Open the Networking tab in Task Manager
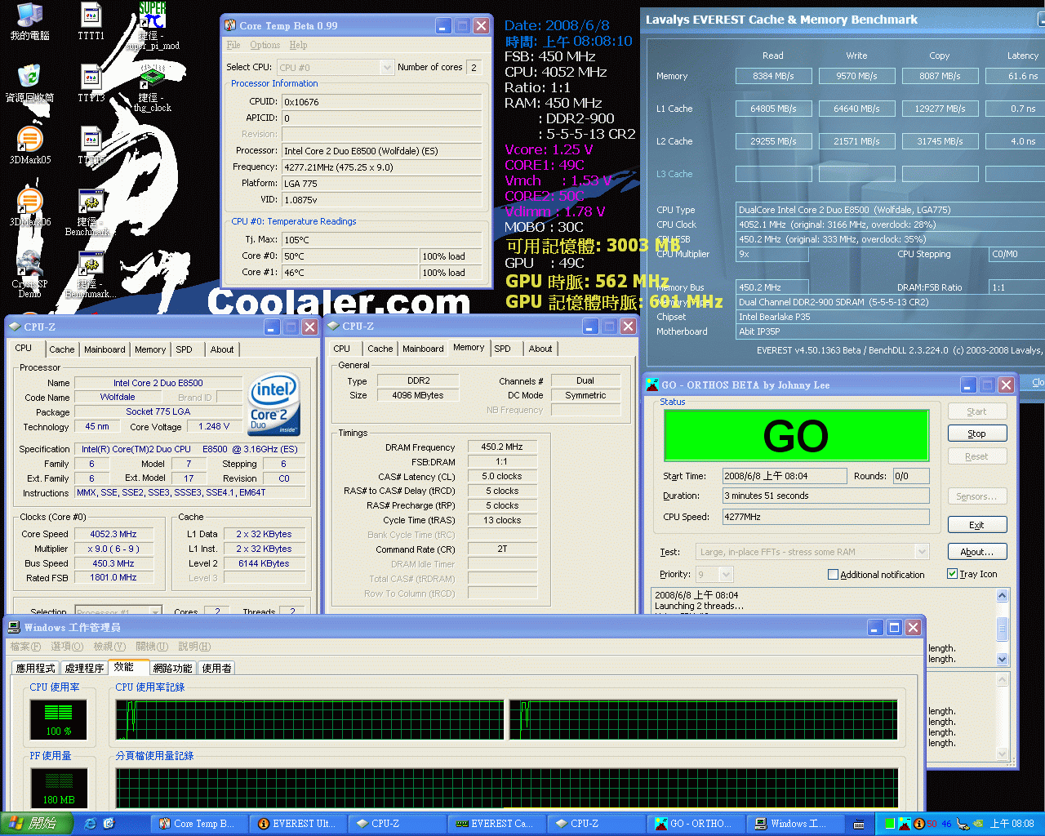 click(172, 668)
